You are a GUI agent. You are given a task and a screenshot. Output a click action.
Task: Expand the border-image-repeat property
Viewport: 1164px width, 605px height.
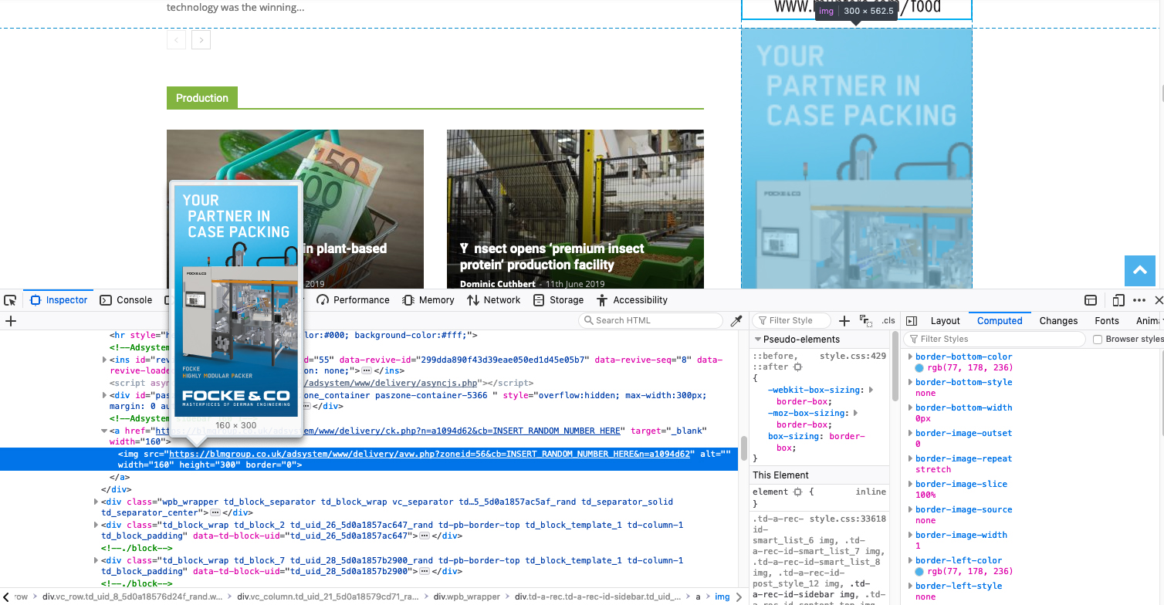pyautogui.click(x=910, y=458)
